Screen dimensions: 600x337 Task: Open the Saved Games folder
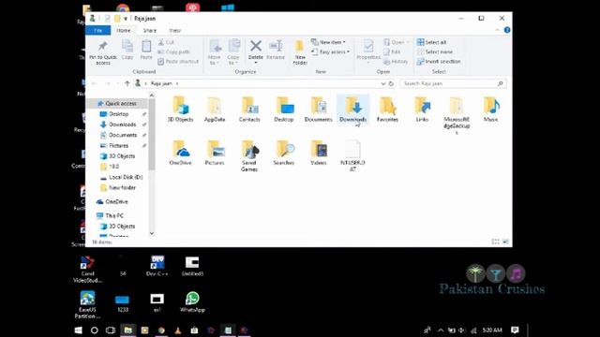pyautogui.click(x=249, y=155)
